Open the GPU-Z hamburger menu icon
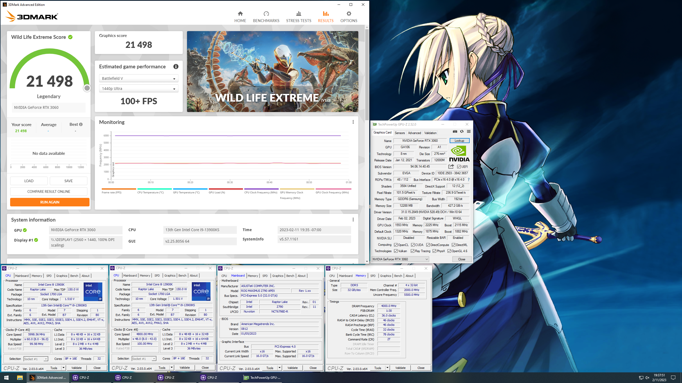Image resolution: width=682 pixels, height=383 pixels. click(469, 132)
